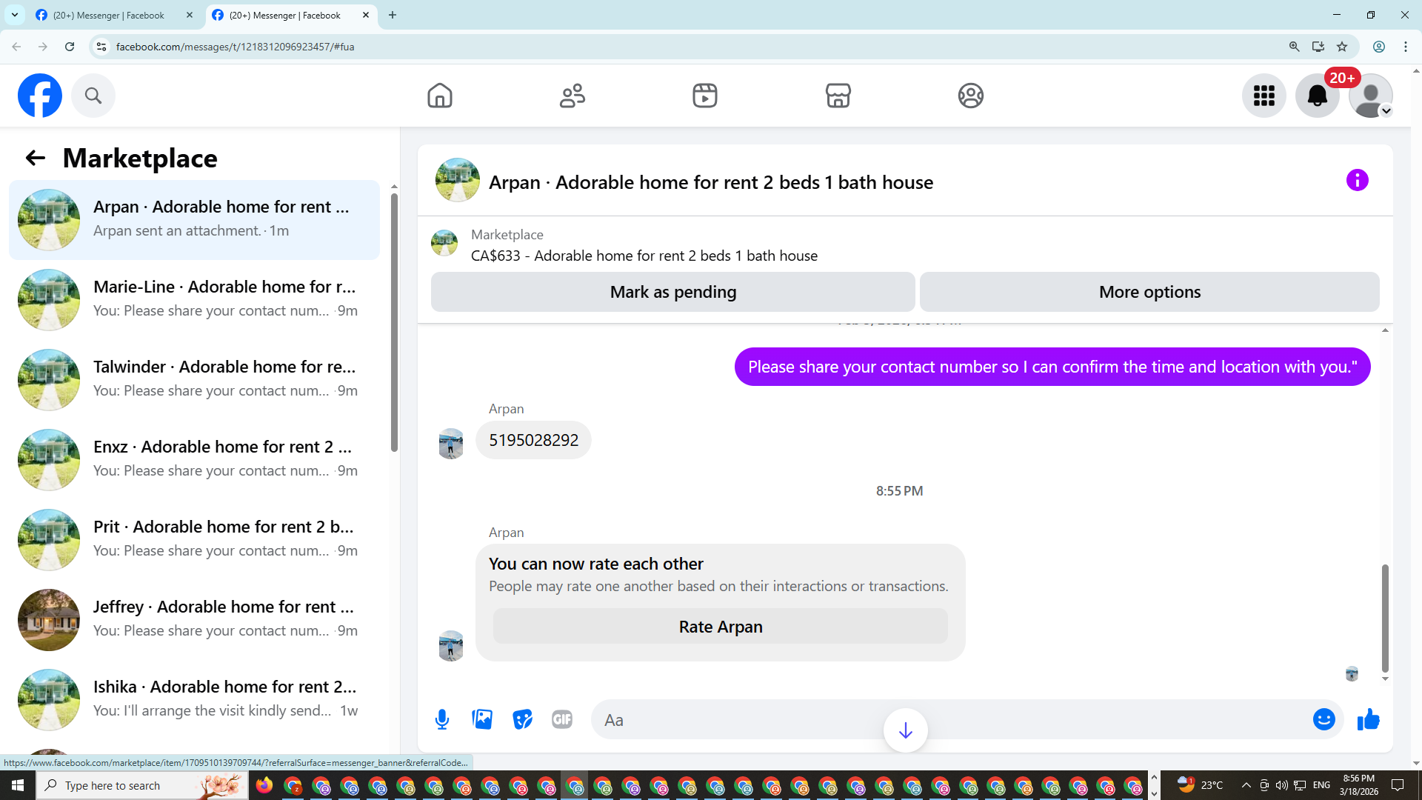Screen dimensions: 1422x800
Task: Open the account profile dropdown
Action: pyautogui.click(x=1371, y=96)
